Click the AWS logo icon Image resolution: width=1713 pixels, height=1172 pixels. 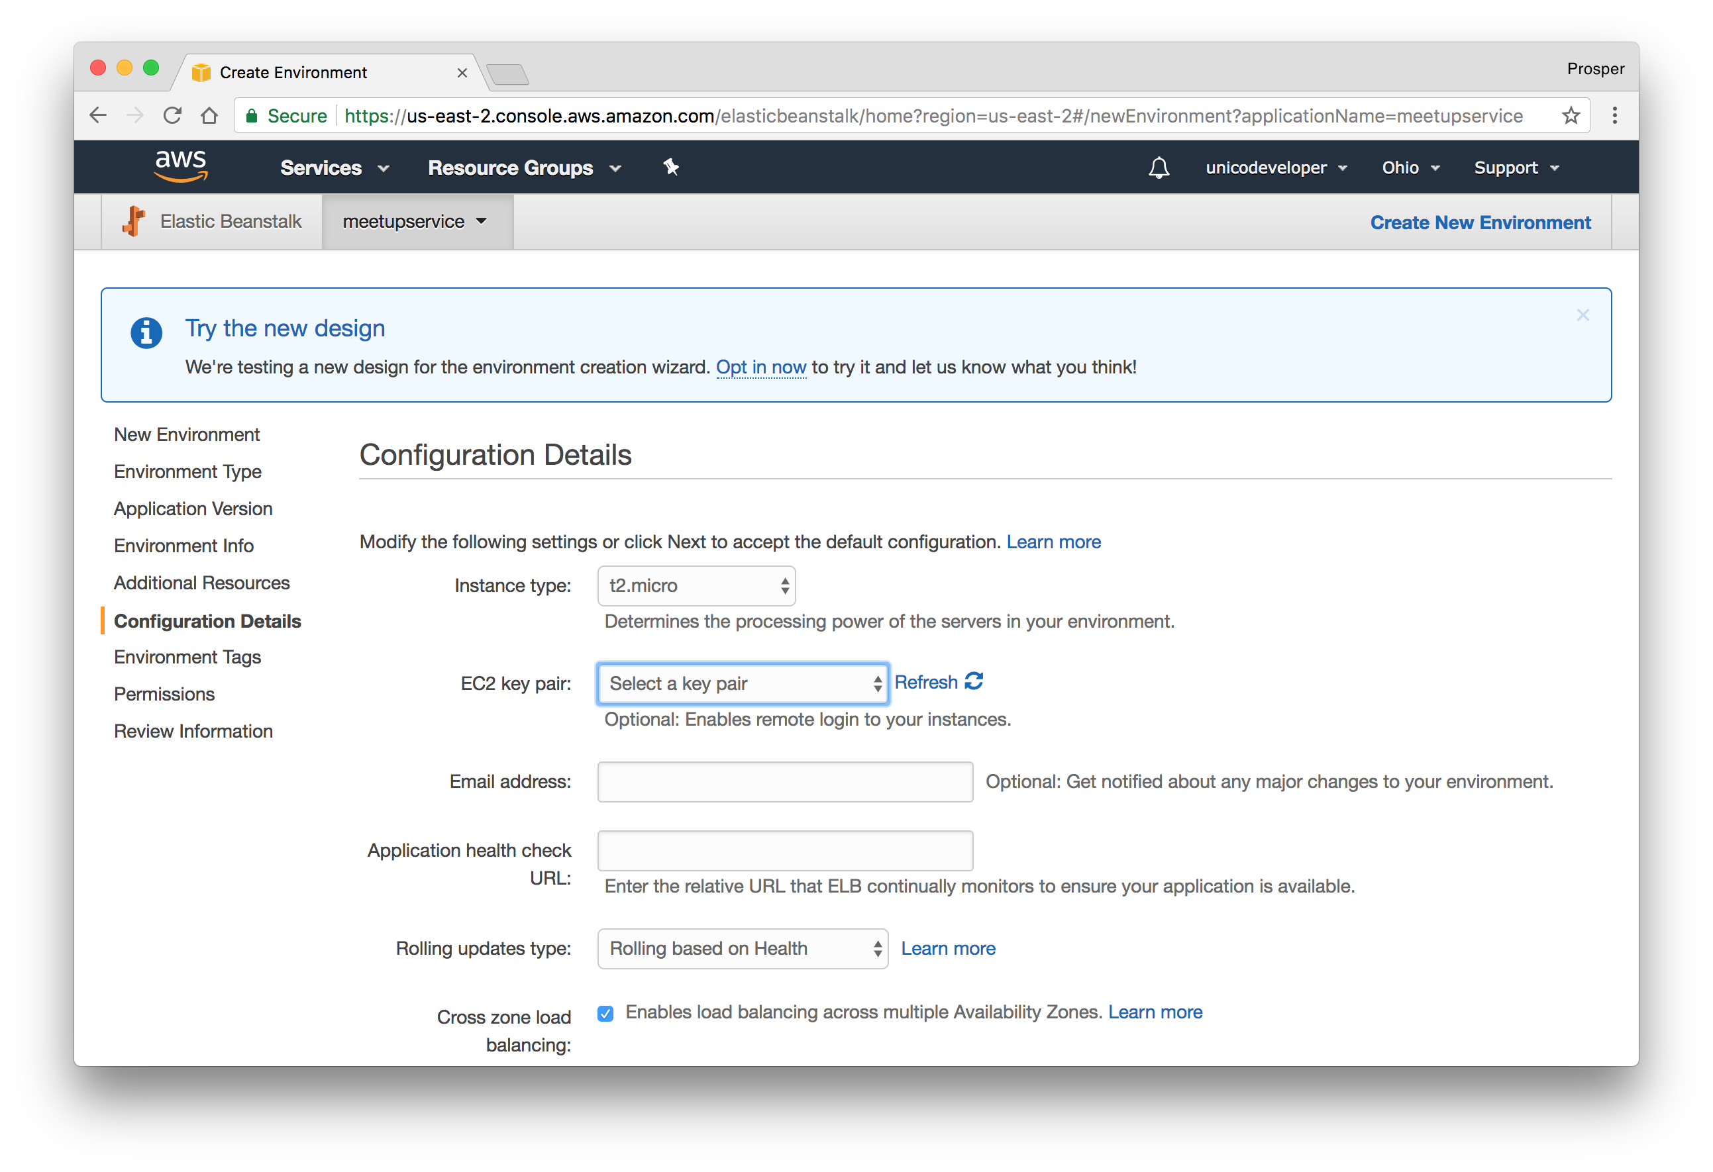(x=181, y=166)
